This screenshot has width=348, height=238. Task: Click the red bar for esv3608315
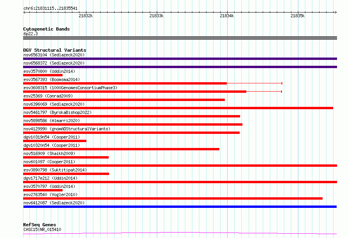[x=135, y=92]
